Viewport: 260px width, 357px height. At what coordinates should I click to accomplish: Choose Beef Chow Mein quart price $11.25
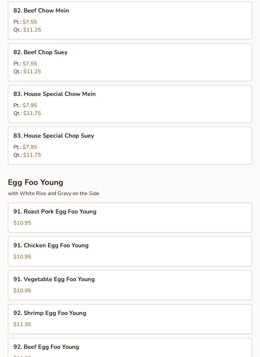[x=32, y=30]
